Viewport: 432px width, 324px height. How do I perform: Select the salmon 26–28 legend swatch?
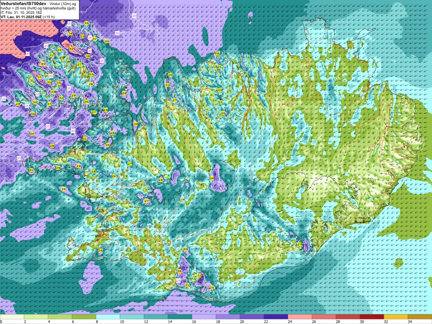click(x=324, y=317)
